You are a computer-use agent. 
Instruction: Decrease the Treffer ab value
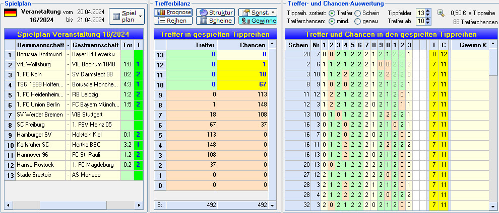pos(428,23)
